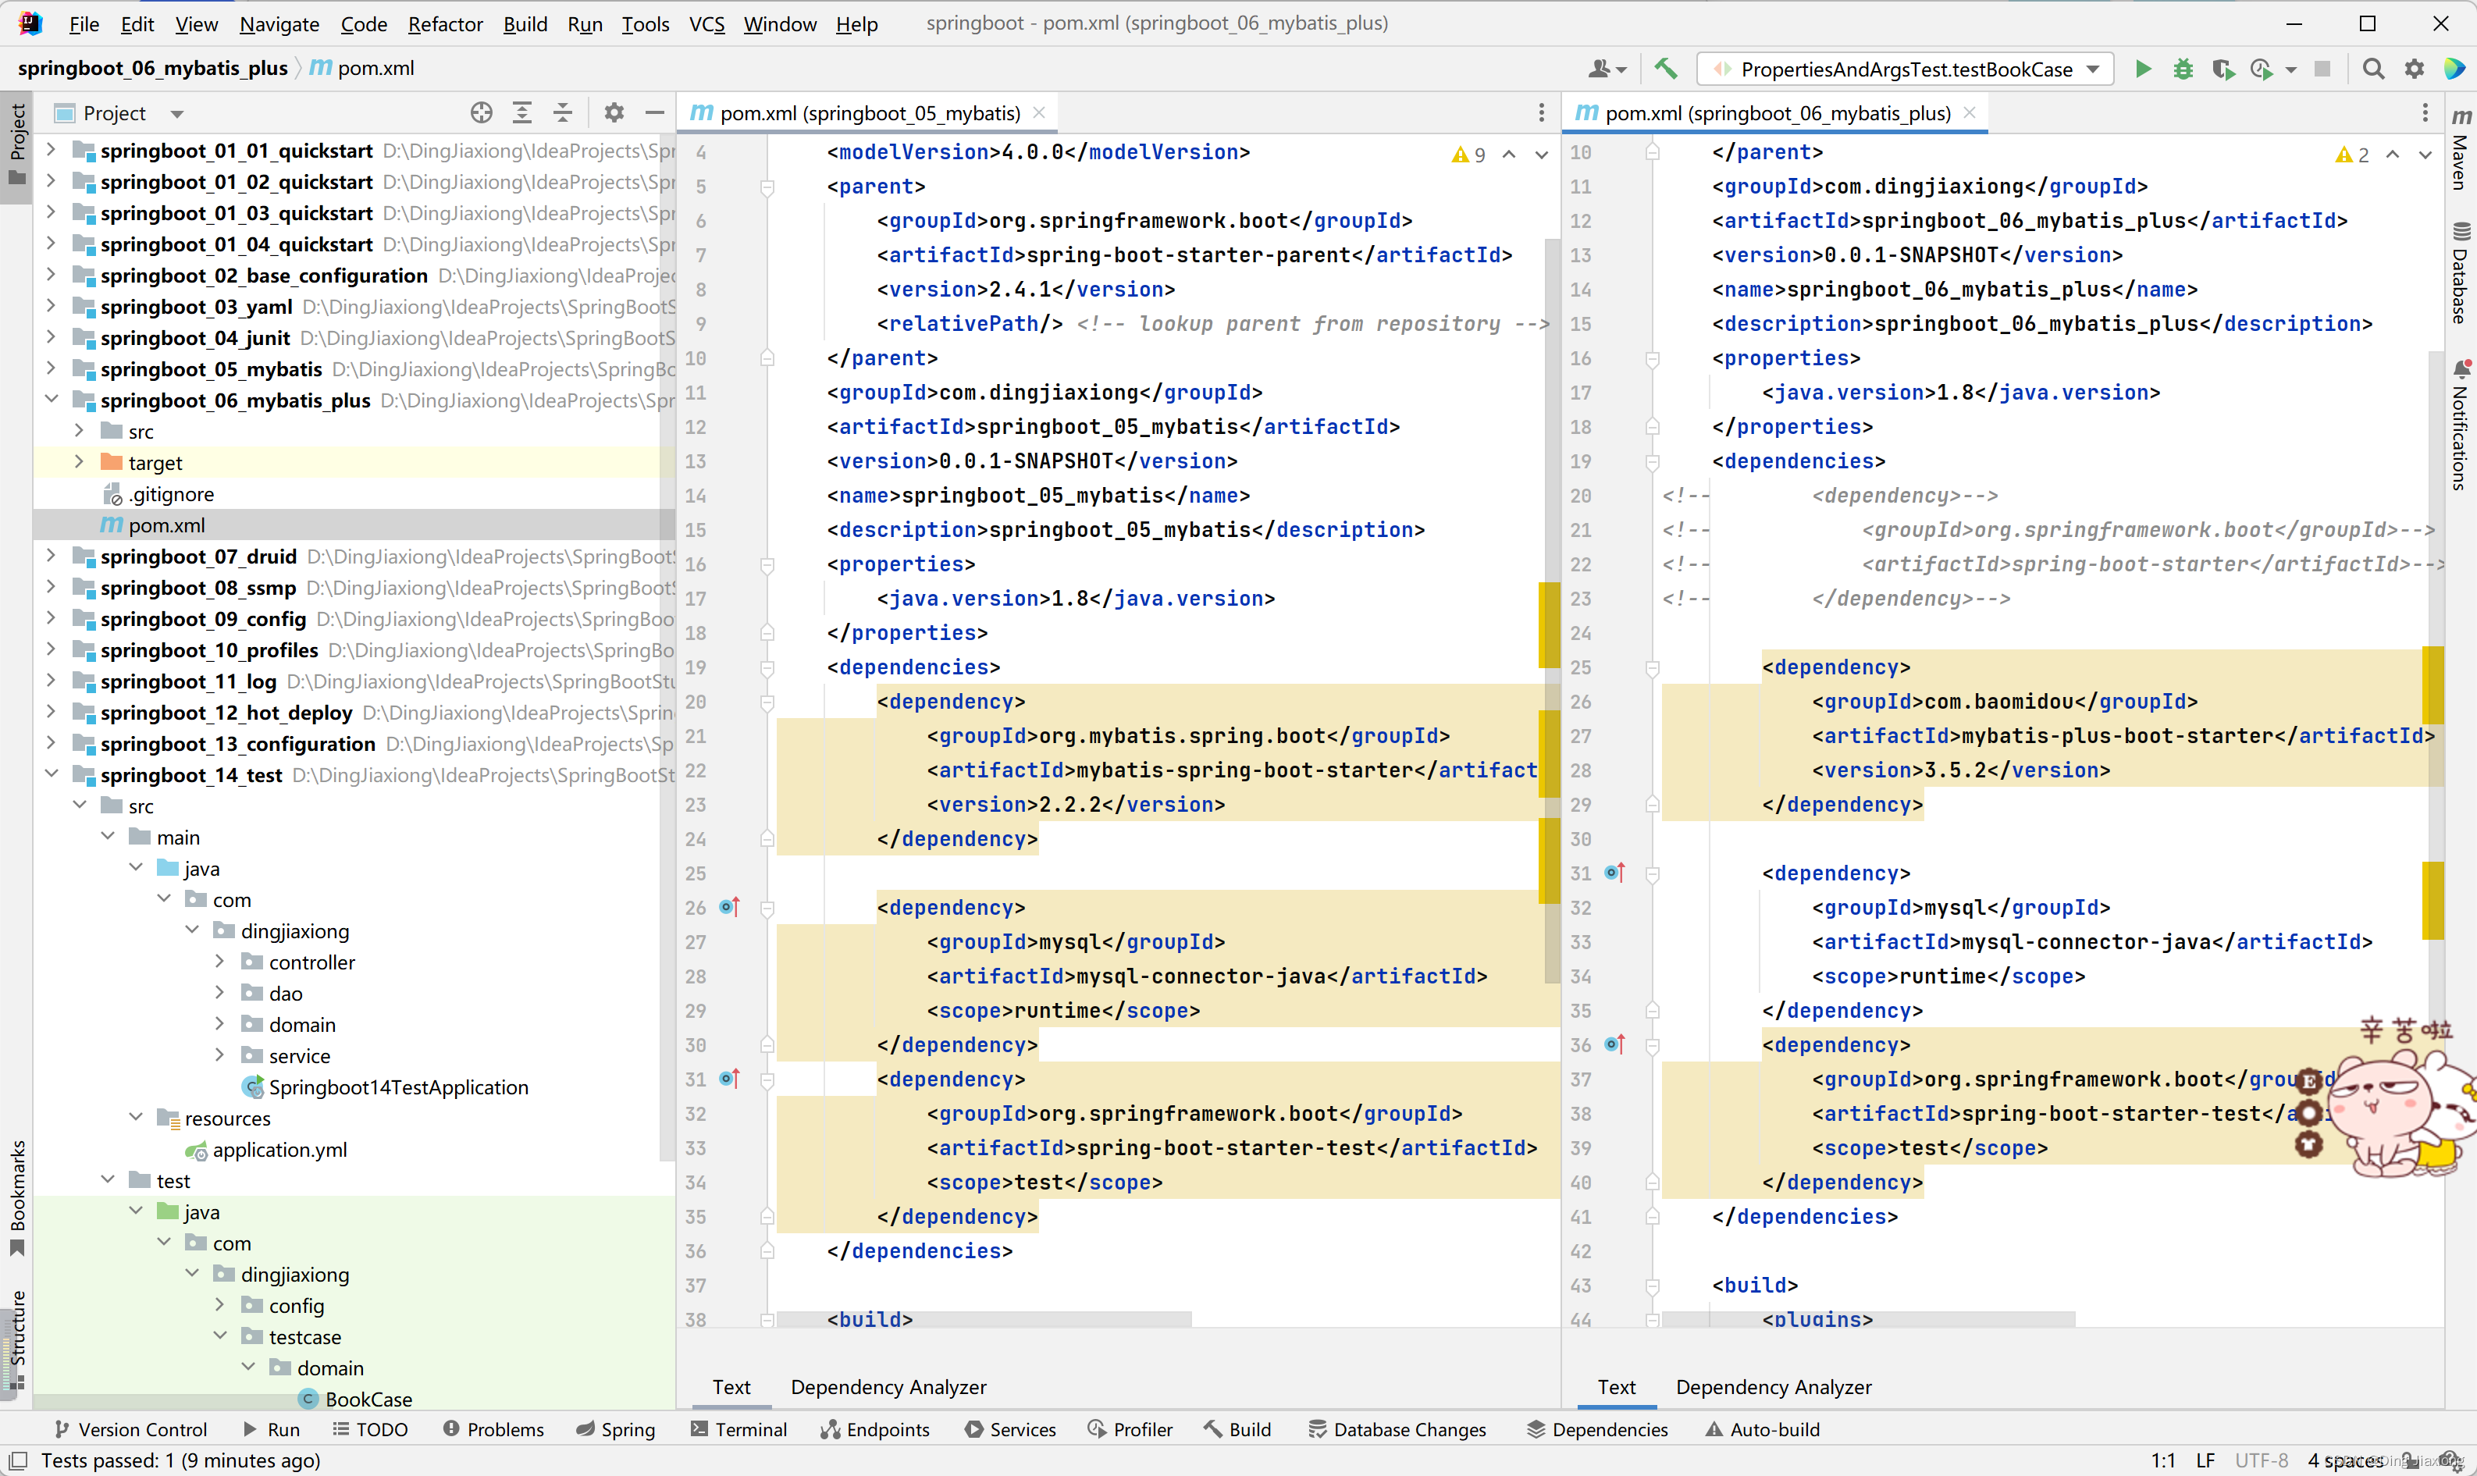Open the VCS menu
The image size is (2477, 1476).
(706, 23)
